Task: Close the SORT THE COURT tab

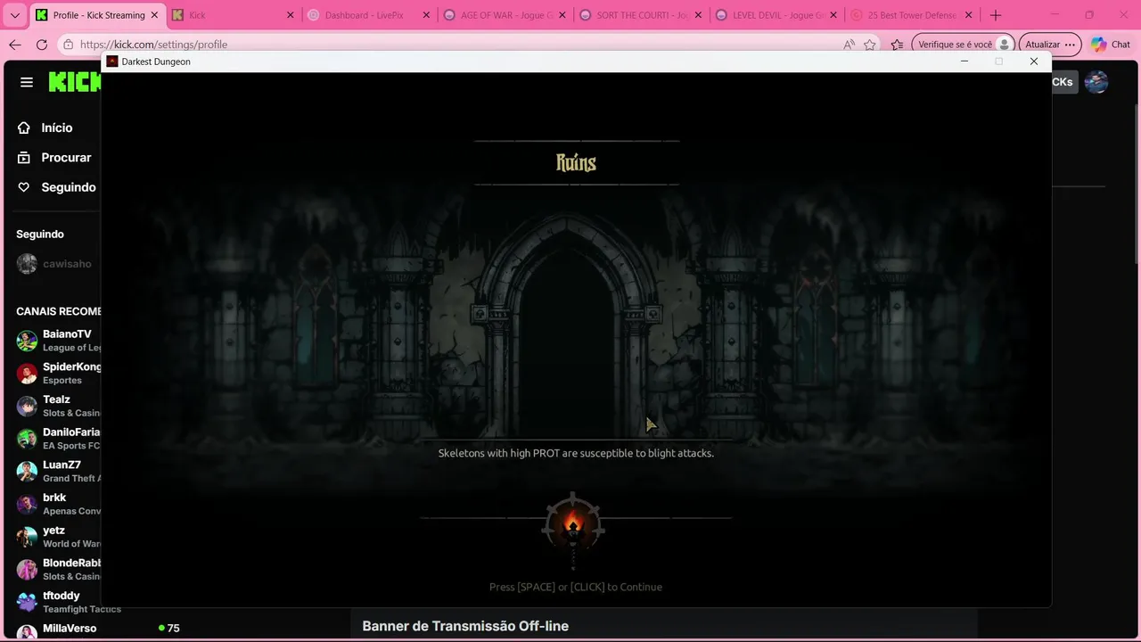Action: [697, 15]
